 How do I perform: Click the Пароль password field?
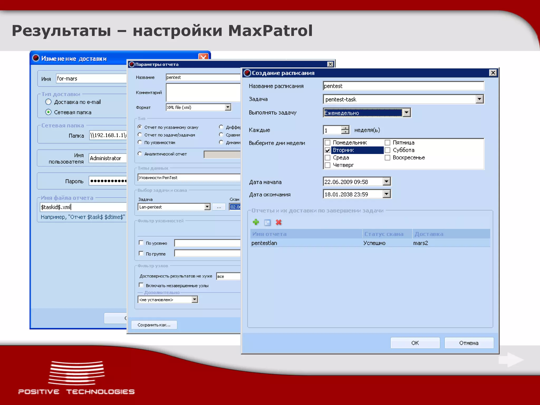click(108, 181)
